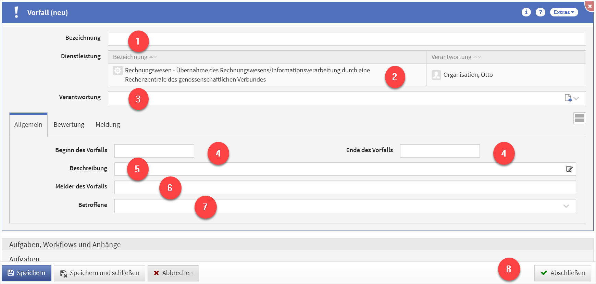This screenshot has height=284, width=596.
Task: Click the new-document icon in Verantwortung field
Action: click(x=568, y=98)
